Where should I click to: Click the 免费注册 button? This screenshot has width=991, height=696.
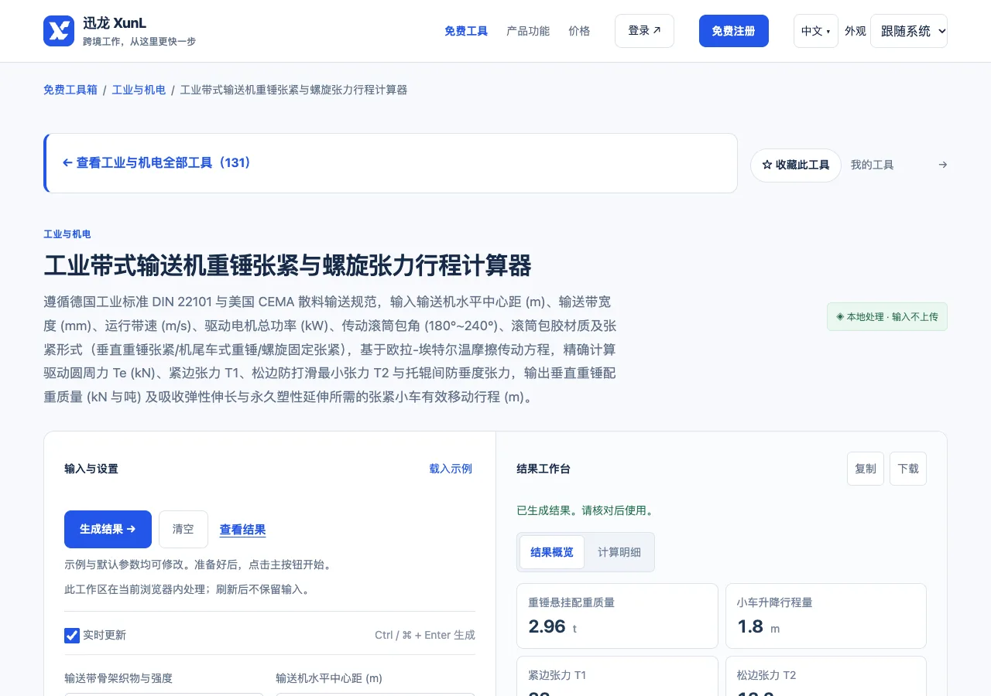click(x=734, y=31)
